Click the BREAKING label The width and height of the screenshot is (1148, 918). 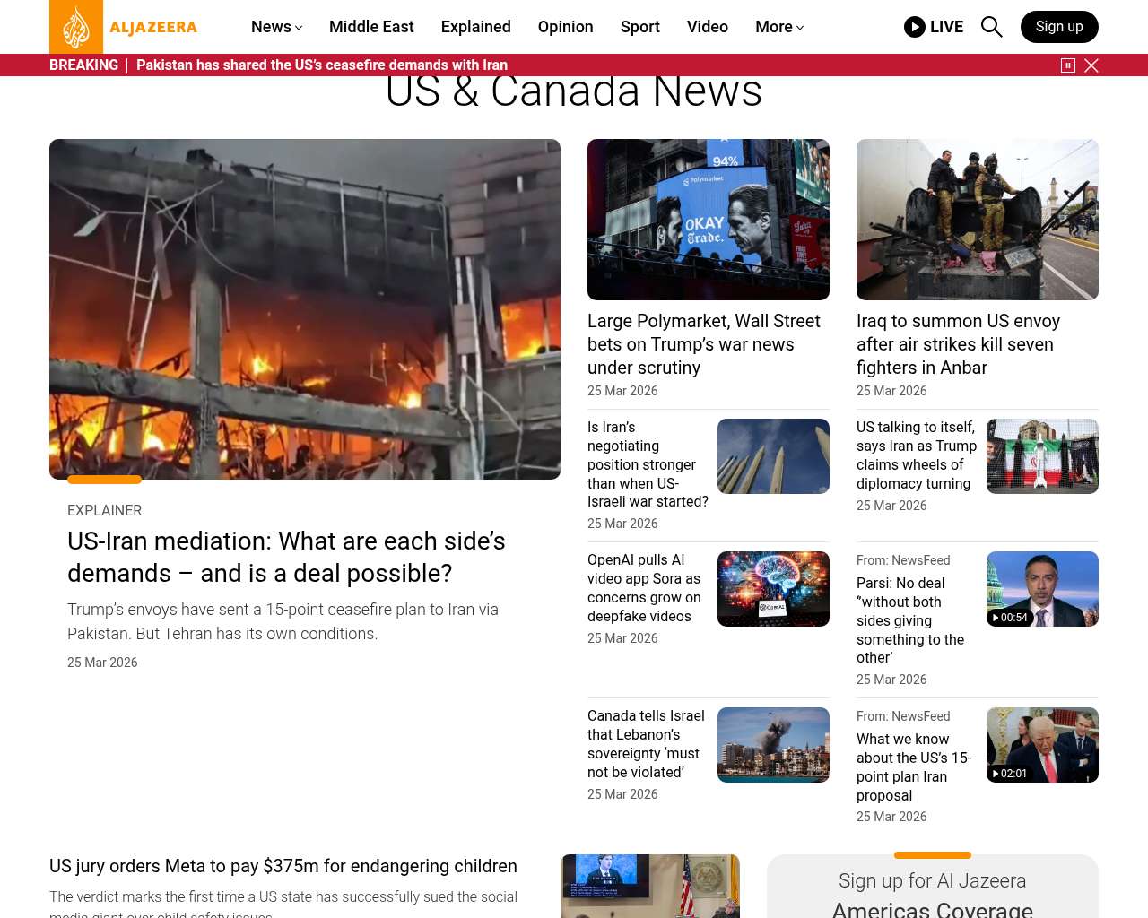tap(83, 65)
